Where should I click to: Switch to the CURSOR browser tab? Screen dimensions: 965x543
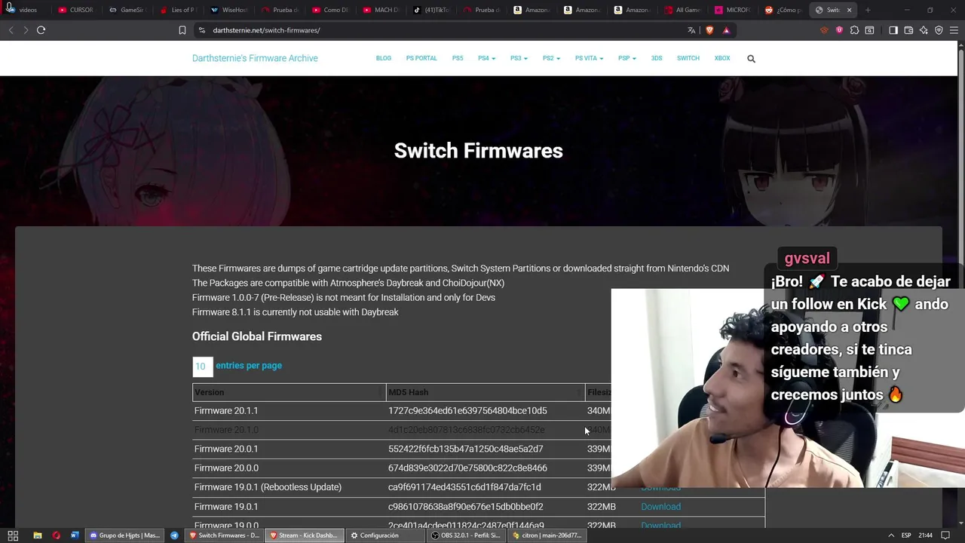pyautogui.click(x=76, y=10)
